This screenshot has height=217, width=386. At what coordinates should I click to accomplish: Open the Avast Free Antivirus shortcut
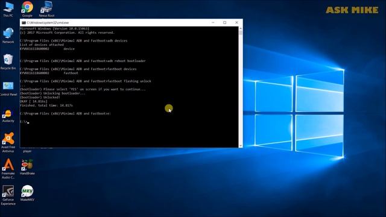click(8, 143)
